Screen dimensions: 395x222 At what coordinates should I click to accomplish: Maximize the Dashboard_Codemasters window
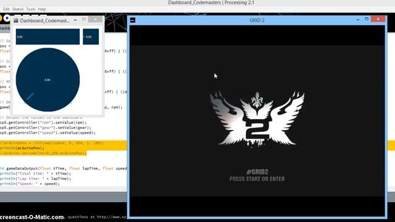coord(84,20)
